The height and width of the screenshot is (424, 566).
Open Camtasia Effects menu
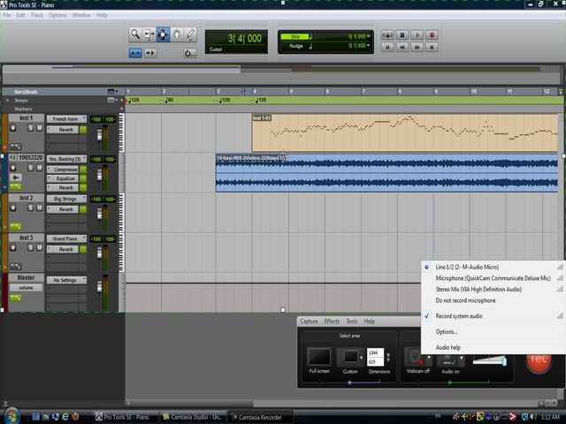coord(332,322)
